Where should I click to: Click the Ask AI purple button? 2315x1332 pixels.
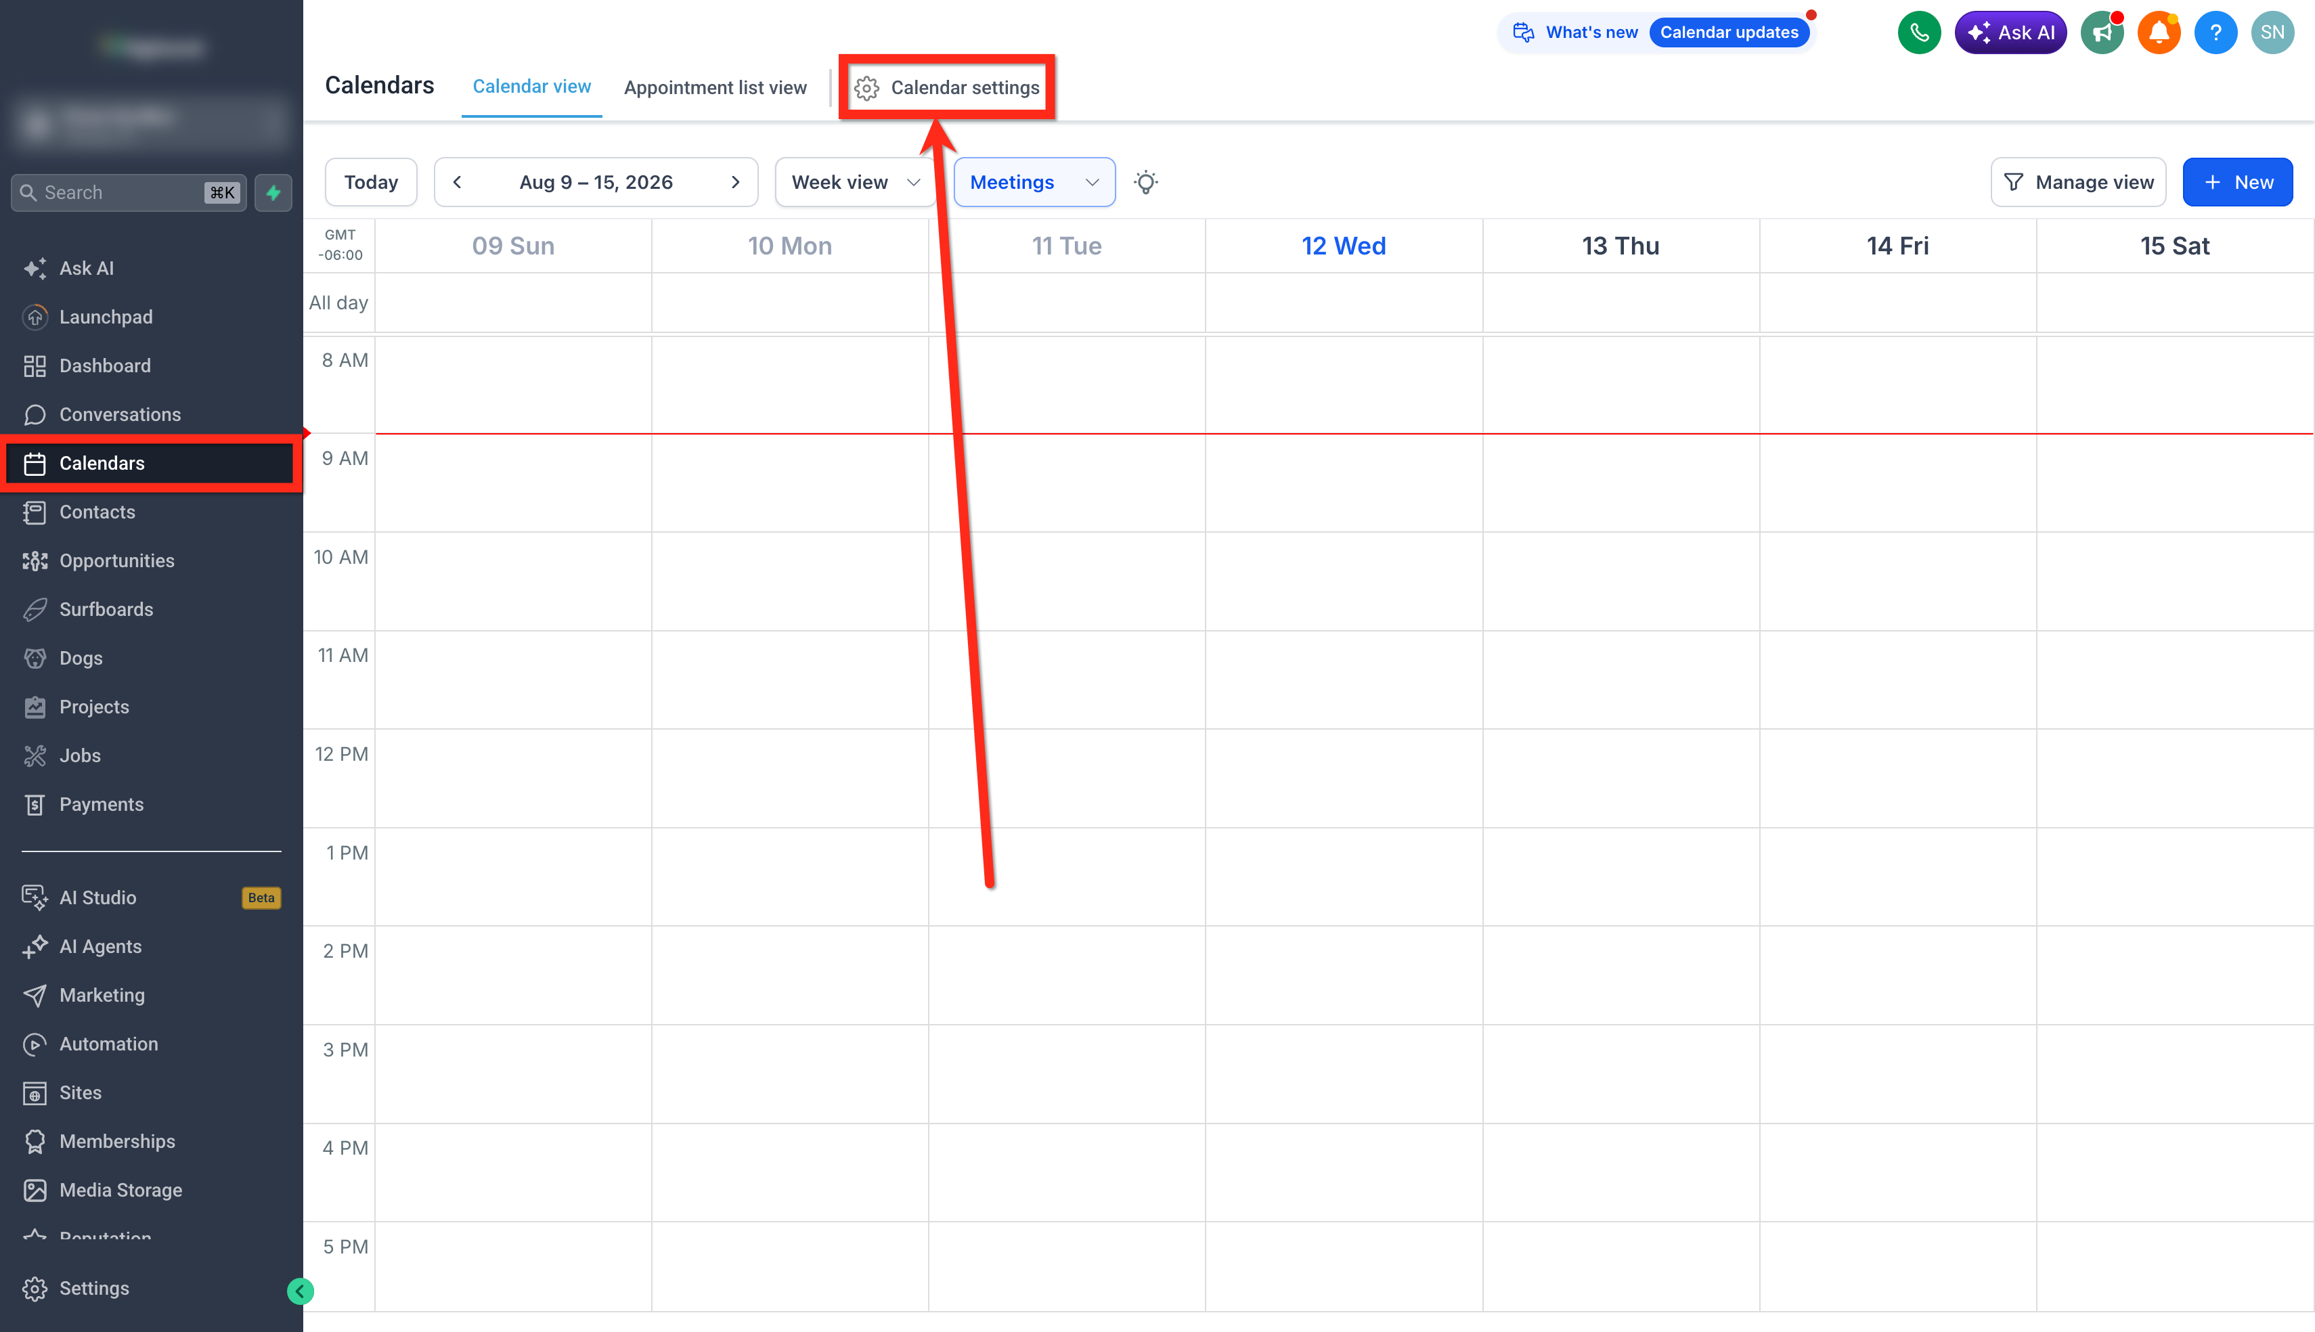point(2010,33)
